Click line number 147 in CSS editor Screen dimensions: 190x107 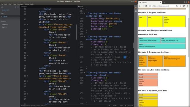click(81, 42)
